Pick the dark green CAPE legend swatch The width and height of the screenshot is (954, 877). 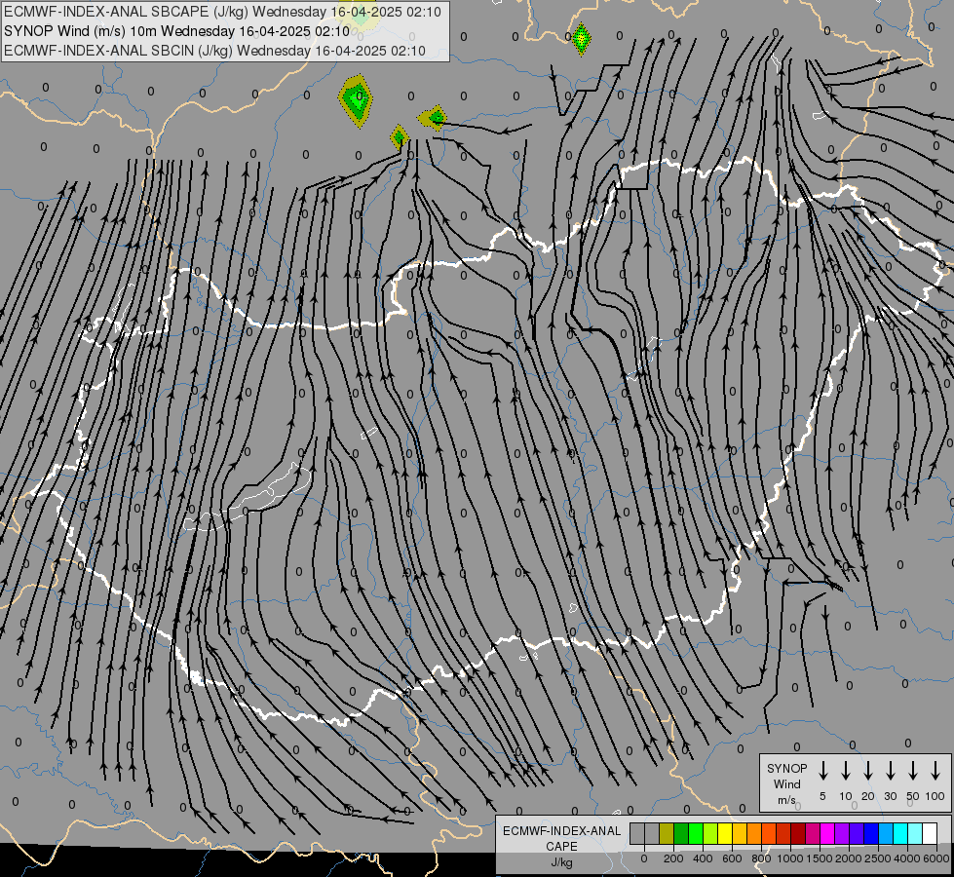pos(681,833)
